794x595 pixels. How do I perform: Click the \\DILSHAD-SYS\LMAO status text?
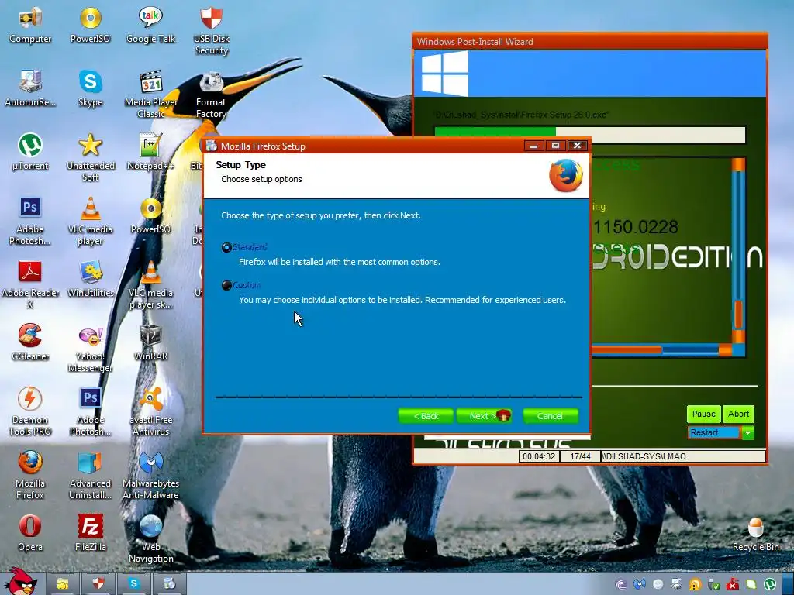point(644,456)
